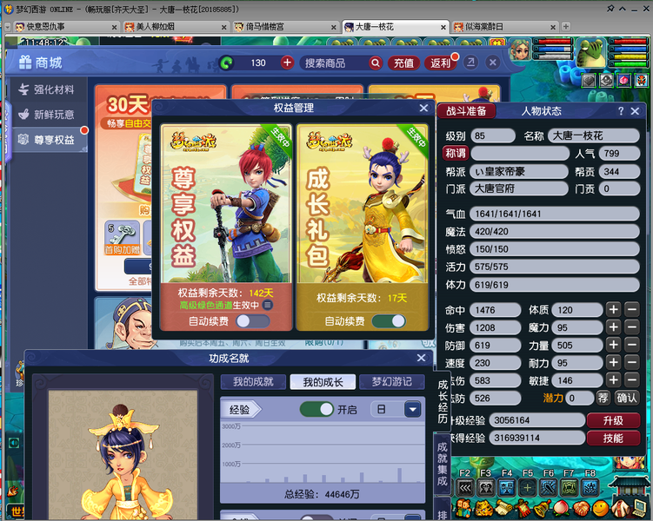Switch to 我的成就 tab
This screenshot has width=653, height=521.
click(x=253, y=382)
